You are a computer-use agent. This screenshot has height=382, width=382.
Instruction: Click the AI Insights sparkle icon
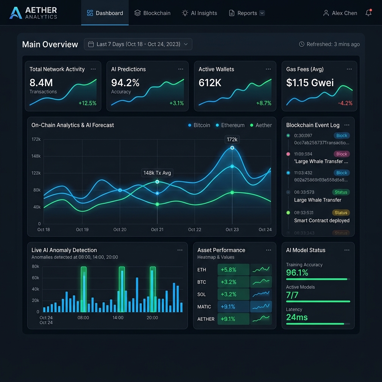pos(185,13)
